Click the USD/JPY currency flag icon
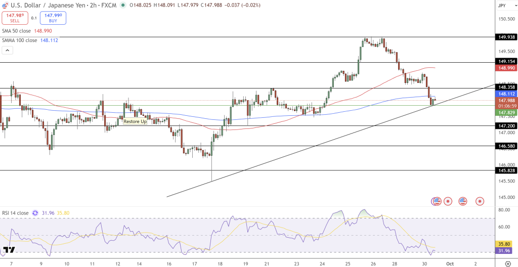Screen dimensions: 518x267 (x=5, y=5)
